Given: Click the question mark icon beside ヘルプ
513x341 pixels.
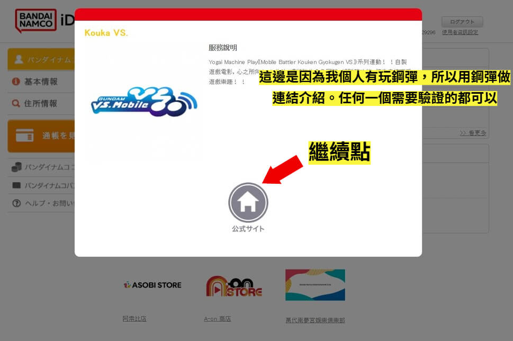Looking at the screenshot, I should 16,203.
